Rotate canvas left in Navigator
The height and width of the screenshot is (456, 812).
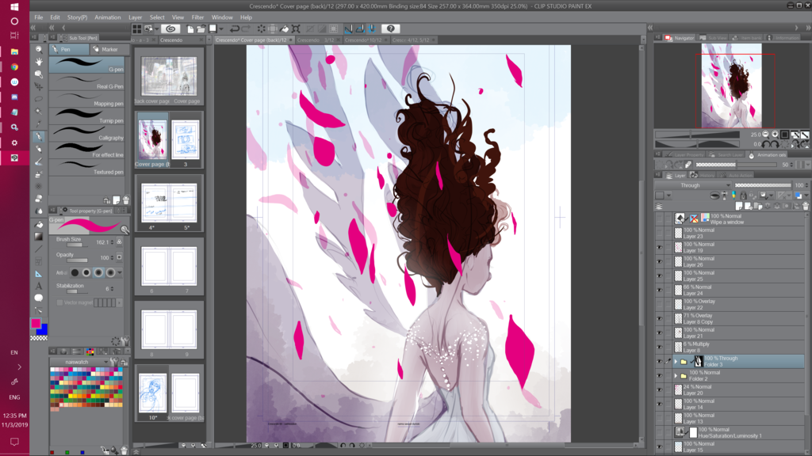tap(765, 144)
